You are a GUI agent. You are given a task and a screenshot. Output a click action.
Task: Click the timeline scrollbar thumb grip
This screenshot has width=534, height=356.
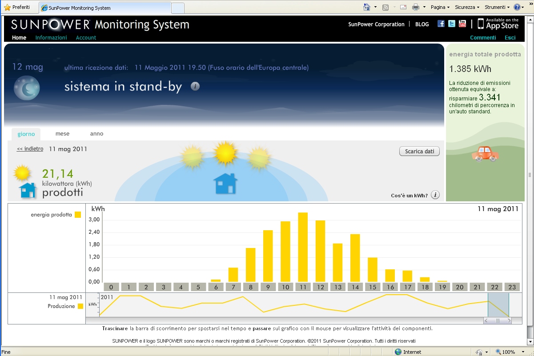[498, 320]
